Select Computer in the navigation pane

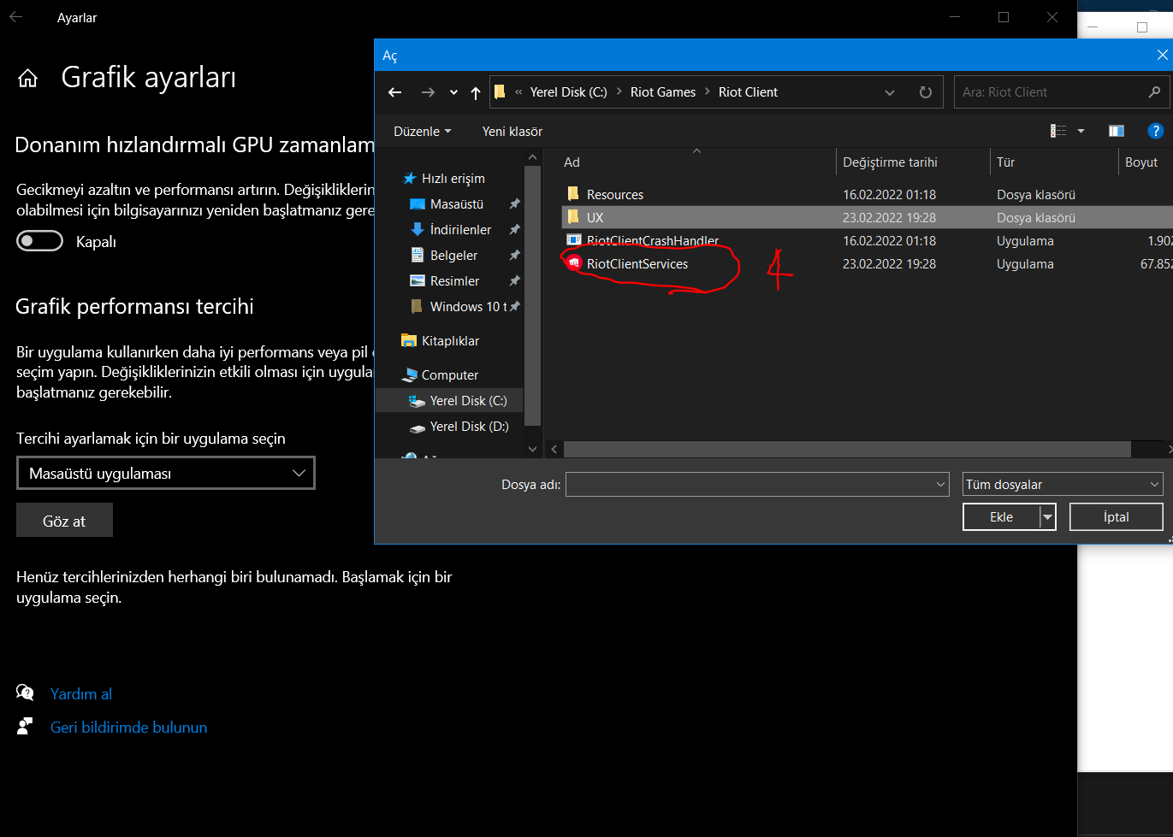coord(450,375)
